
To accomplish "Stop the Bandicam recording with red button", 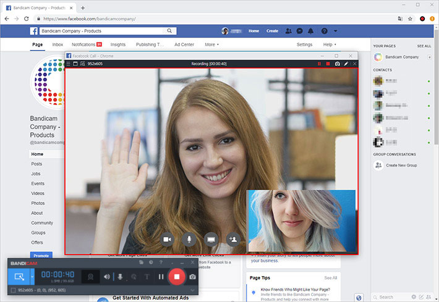I will 176,276.
